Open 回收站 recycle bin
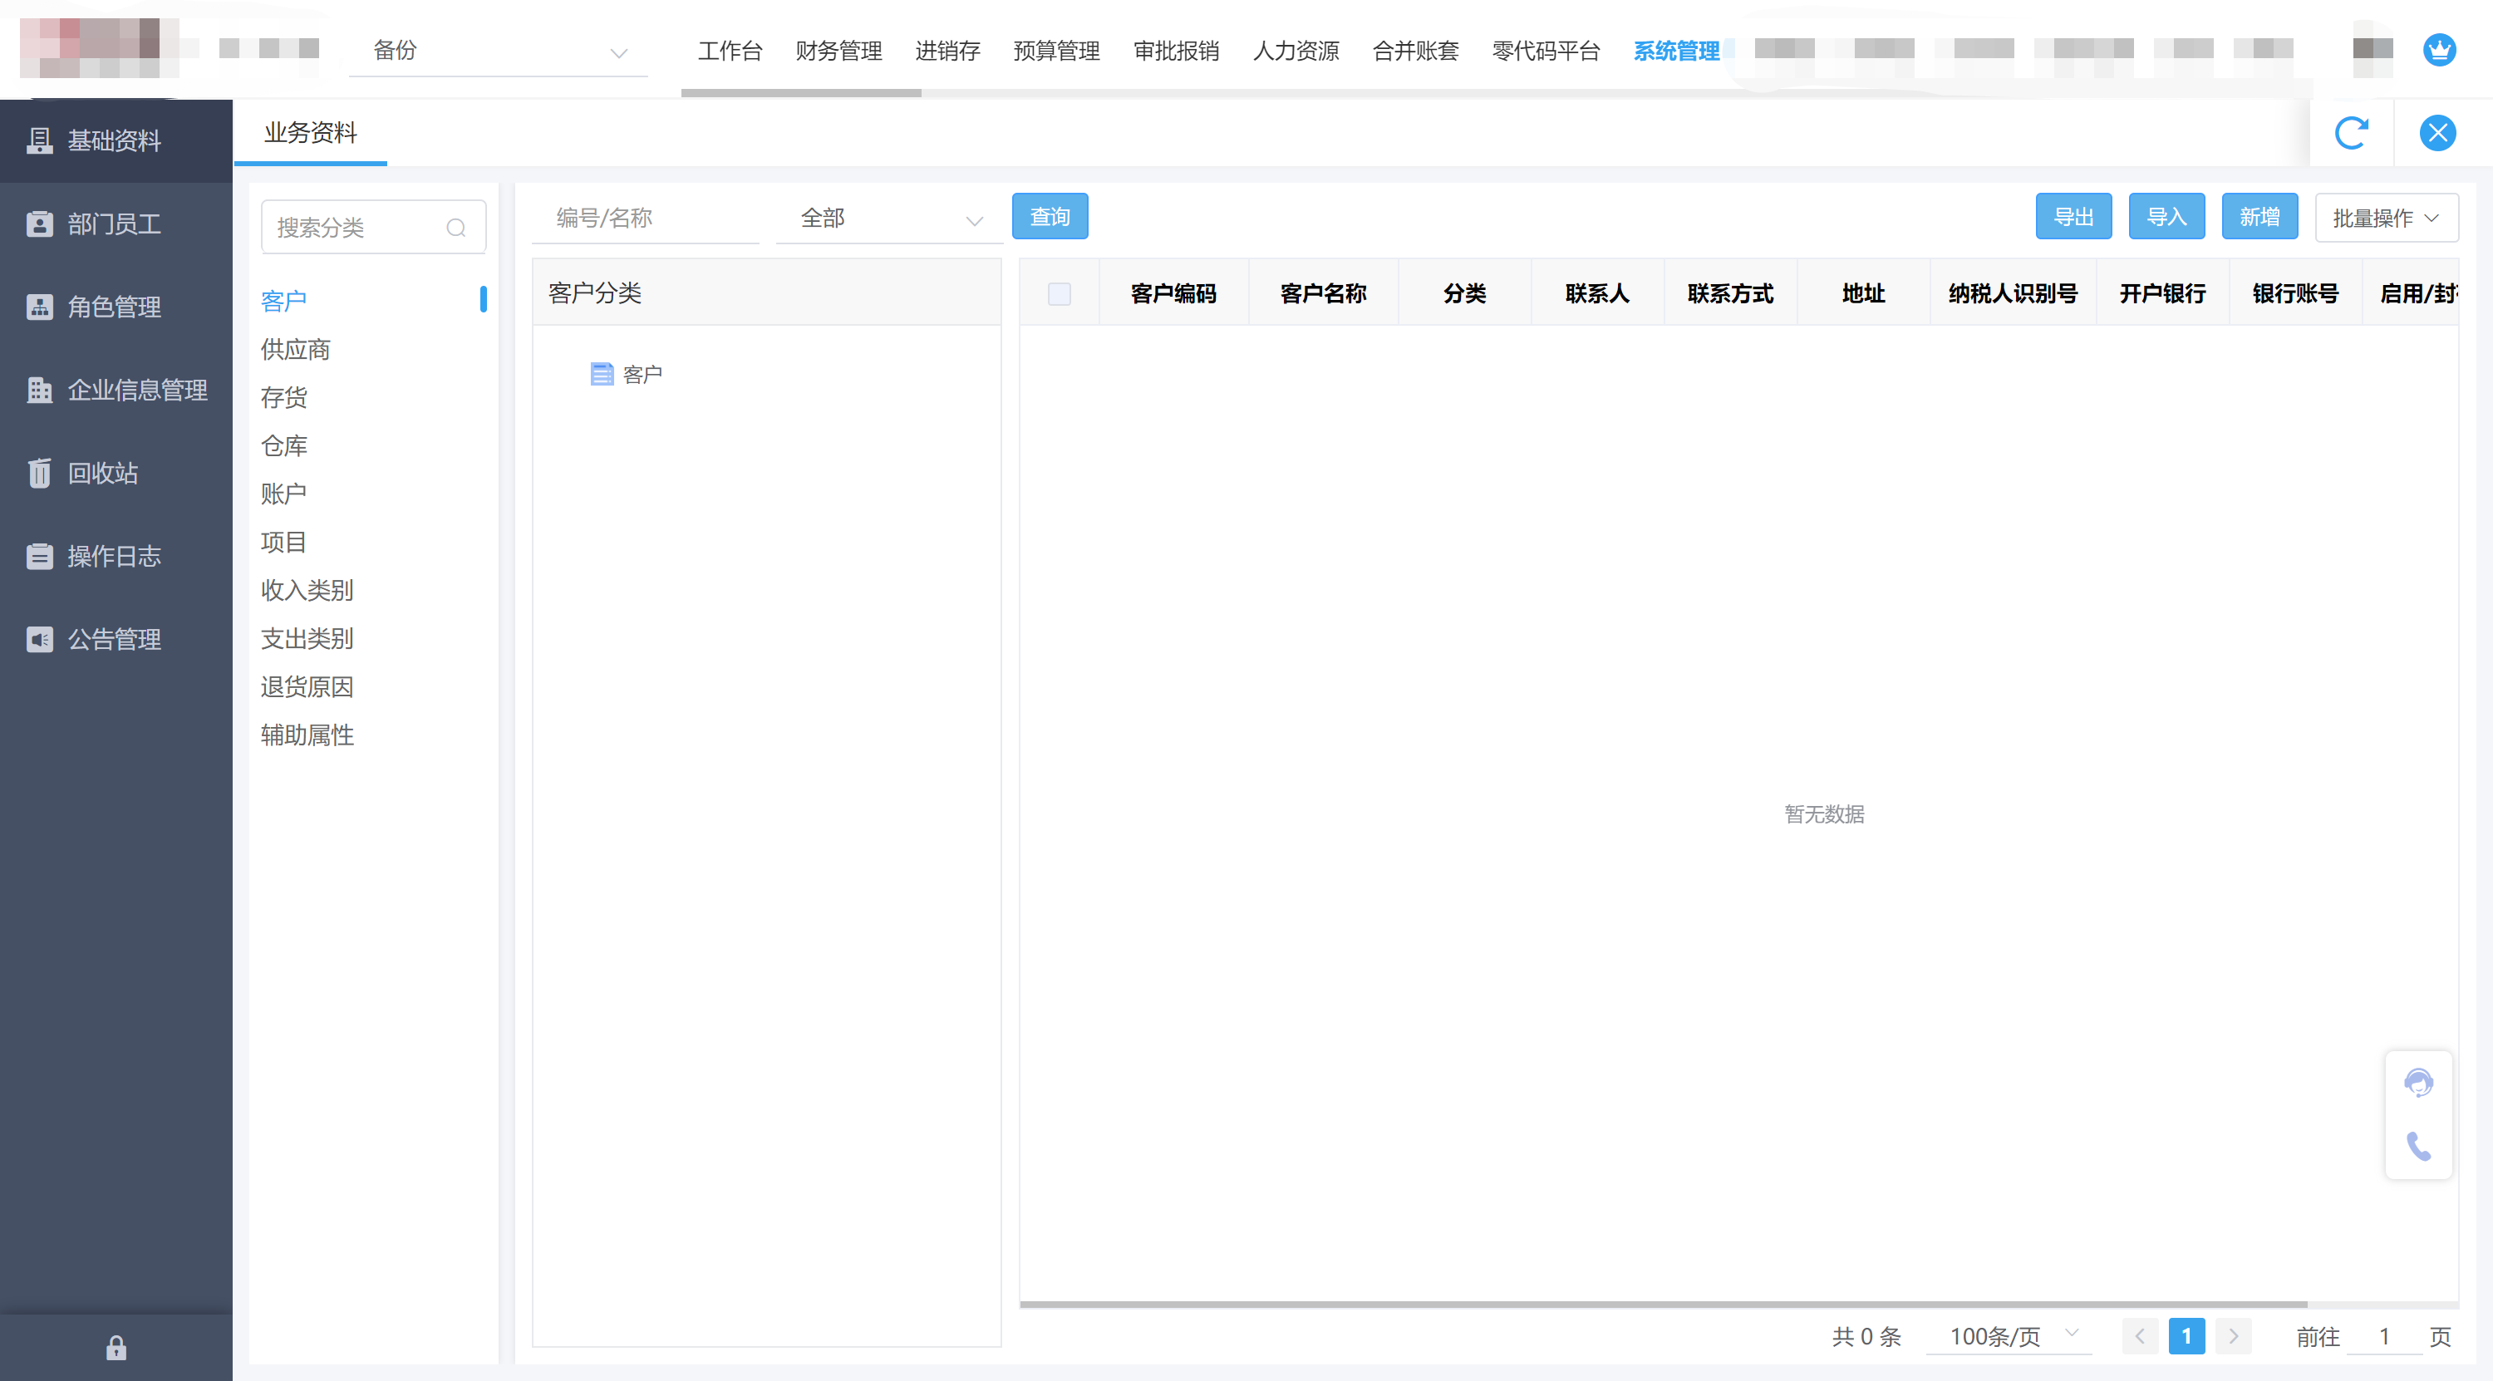The height and width of the screenshot is (1381, 2493). (116, 474)
